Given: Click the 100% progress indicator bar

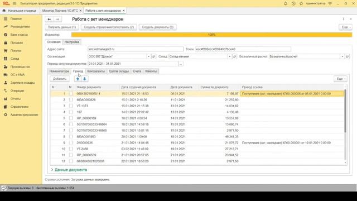Looking at the screenshot, I should click(211, 35).
